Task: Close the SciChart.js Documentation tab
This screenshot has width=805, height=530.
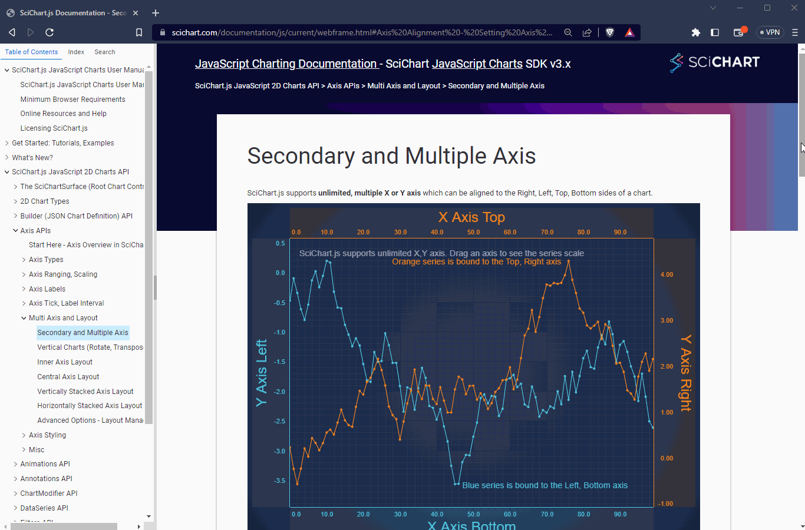Action: 136,13
